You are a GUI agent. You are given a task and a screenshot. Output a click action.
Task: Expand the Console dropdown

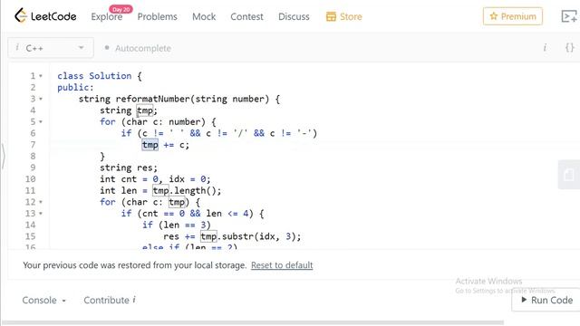44,300
